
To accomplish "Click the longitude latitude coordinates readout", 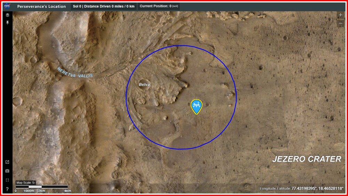I will 302,188.
